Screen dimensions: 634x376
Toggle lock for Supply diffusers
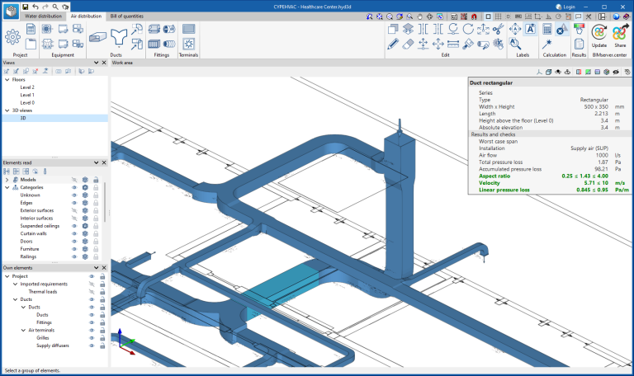click(102, 345)
